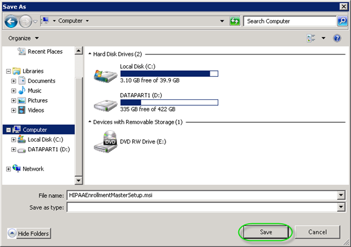Click the Videos filmstrip icon
The height and width of the screenshot is (247, 351).
(x=22, y=110)
